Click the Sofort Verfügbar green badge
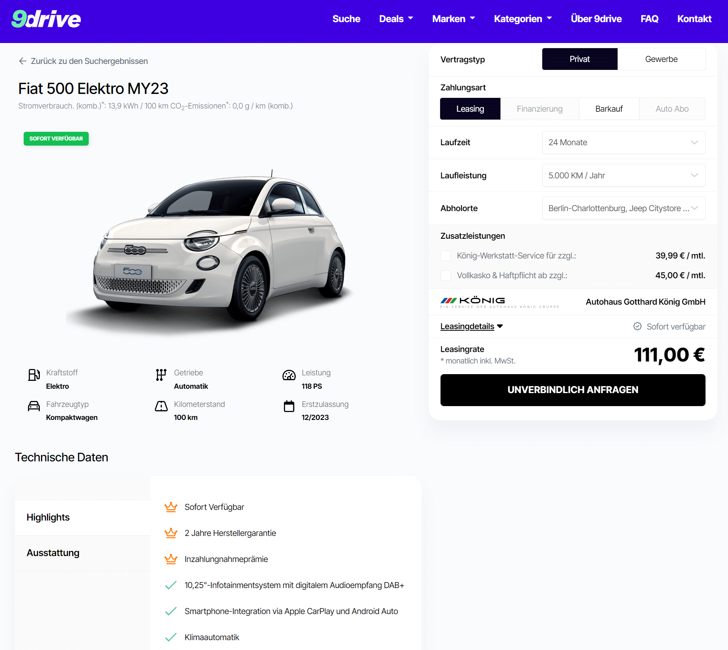Viewport: 728px width, 650px height. click(56, 139)
